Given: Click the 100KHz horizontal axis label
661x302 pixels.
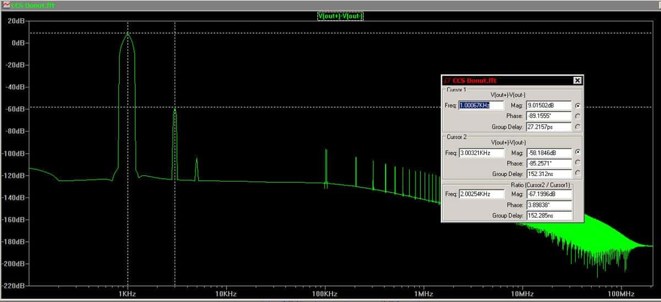Looking at the screenshot, I should [x=325, y=294].
